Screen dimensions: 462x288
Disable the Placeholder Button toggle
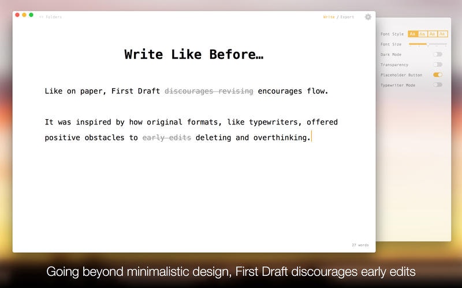pyautogui.click(x=438, y=75)
